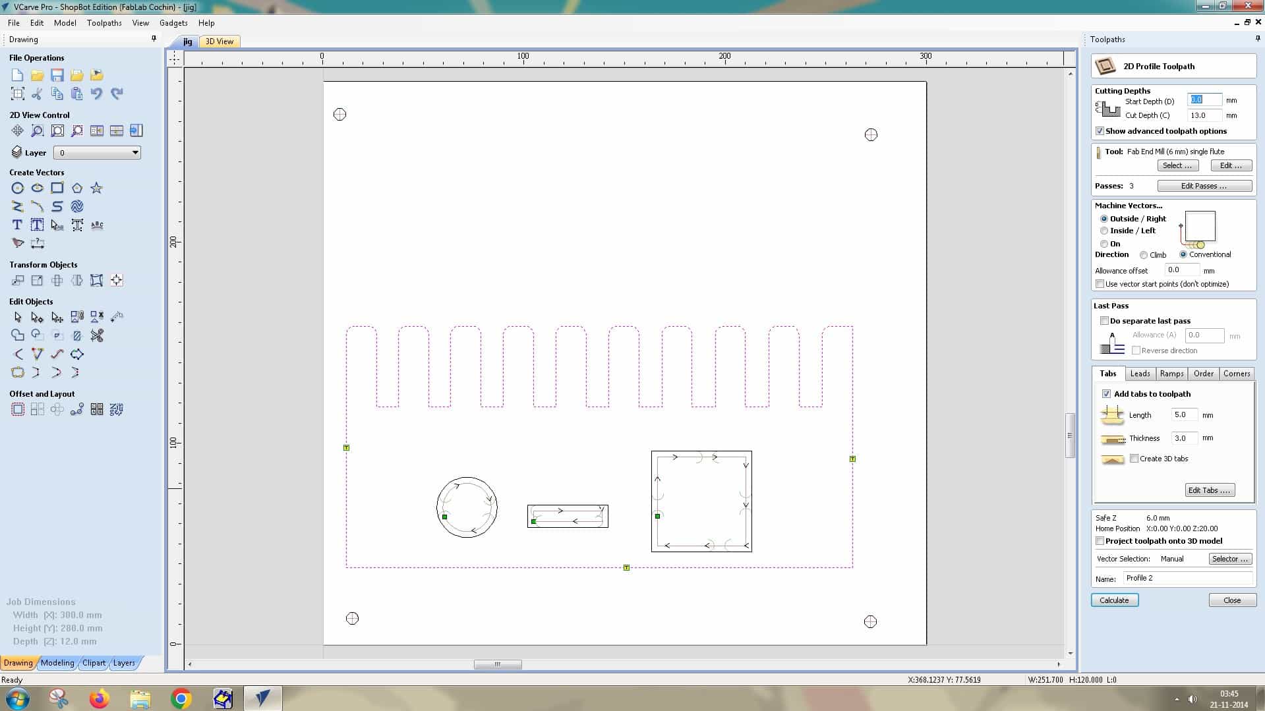This screenshot has width=1265, height=711.
Task: Switch to the Modeling tab
Action: coord(57,663)
